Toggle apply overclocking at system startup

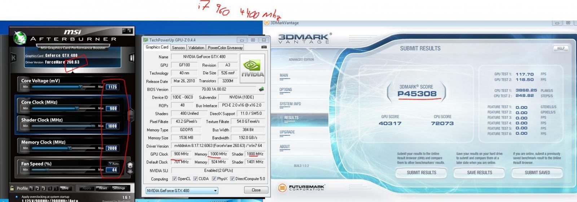pyautogui.click(x=17, y=197)
